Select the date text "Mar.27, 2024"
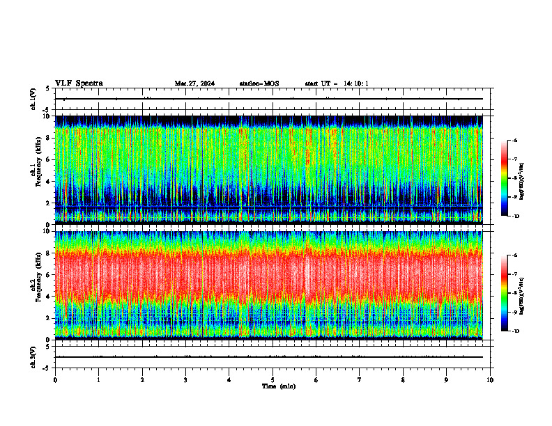The height and width of the screenshot is (426, 552). pyautogui.click(x=194, y=84)
